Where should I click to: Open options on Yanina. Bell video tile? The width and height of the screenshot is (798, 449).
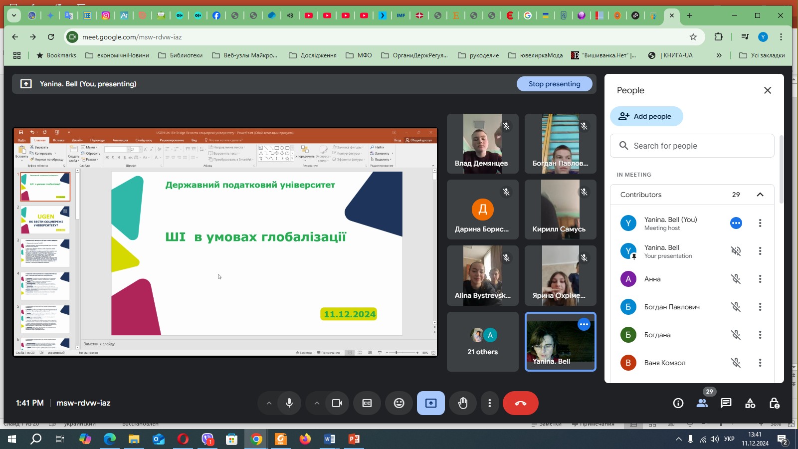584,324
